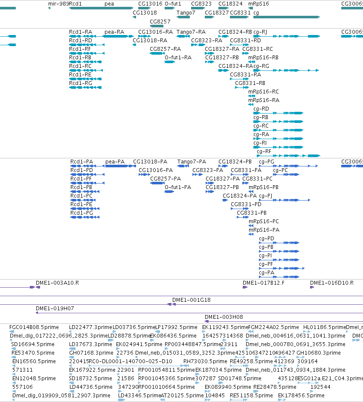This screenshot has height=402, width=363.
Task: Select the O-fut1-RA transcript
Action: click(178, 58)
